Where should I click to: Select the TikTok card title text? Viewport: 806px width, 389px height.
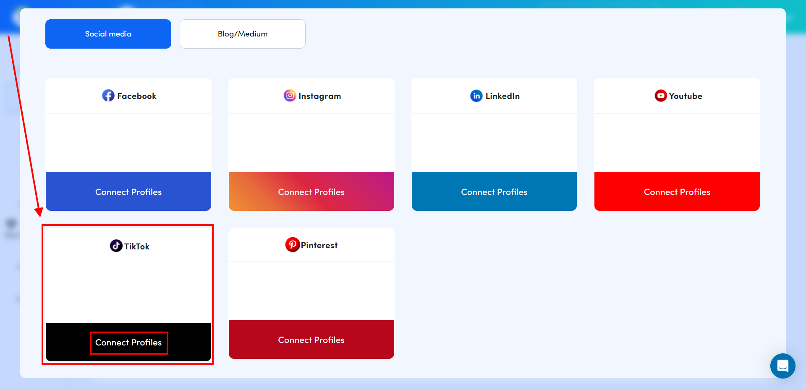(137, 246)
